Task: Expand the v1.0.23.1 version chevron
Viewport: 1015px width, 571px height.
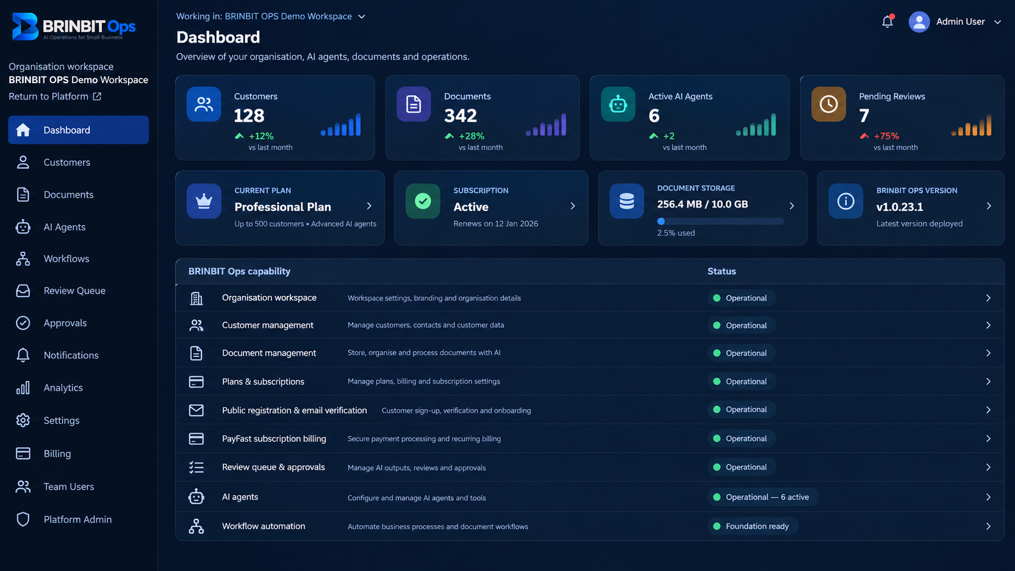Action: pyautogui.click(x=989, y=206)
